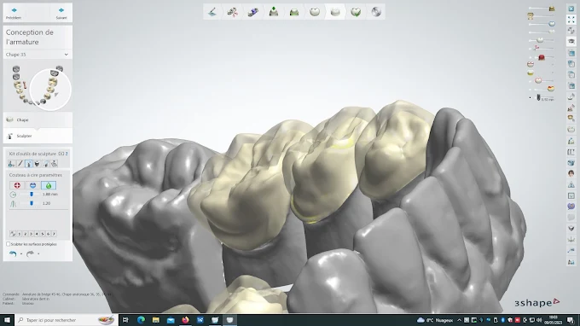The height and width of the screenshot is (326, 580).
Task: Select the wax knife sculpt tool
Action: coord(28,164)
